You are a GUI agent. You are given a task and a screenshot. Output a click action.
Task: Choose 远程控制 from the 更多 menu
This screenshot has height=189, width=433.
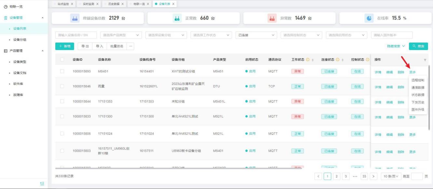tap(417, 80)
